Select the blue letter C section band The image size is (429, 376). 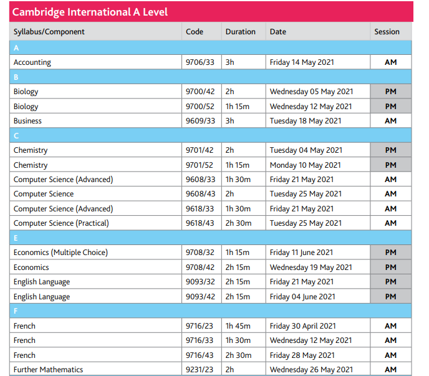click(210, 135)
